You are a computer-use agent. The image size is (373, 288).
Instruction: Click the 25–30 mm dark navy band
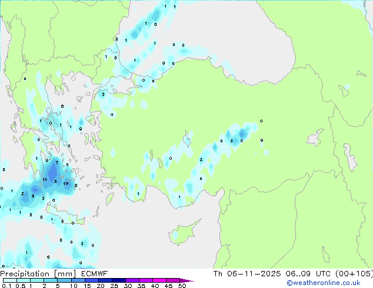point(118,280)
